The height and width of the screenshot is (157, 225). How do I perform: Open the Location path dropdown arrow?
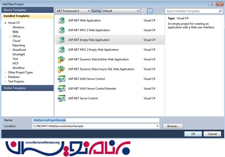[158, 126]
